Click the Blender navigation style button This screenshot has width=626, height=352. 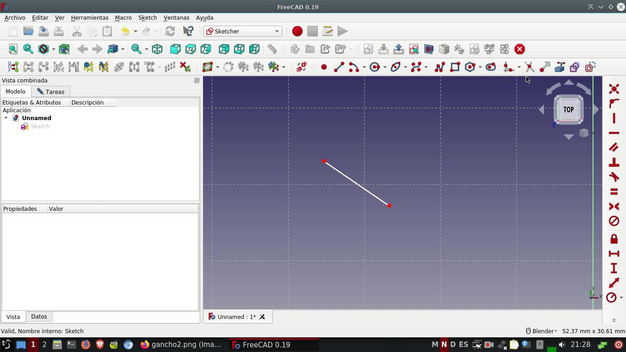pos(541,331)
